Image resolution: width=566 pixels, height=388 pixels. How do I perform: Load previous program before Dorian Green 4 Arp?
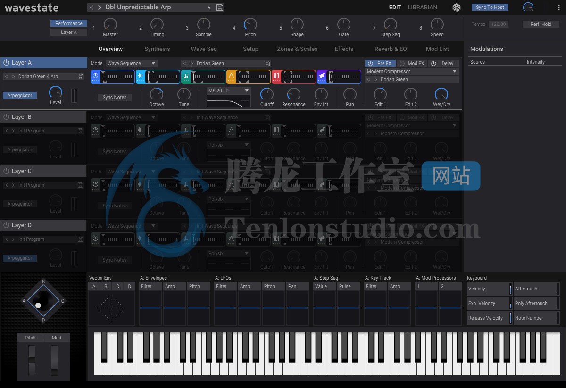(6, 76)
